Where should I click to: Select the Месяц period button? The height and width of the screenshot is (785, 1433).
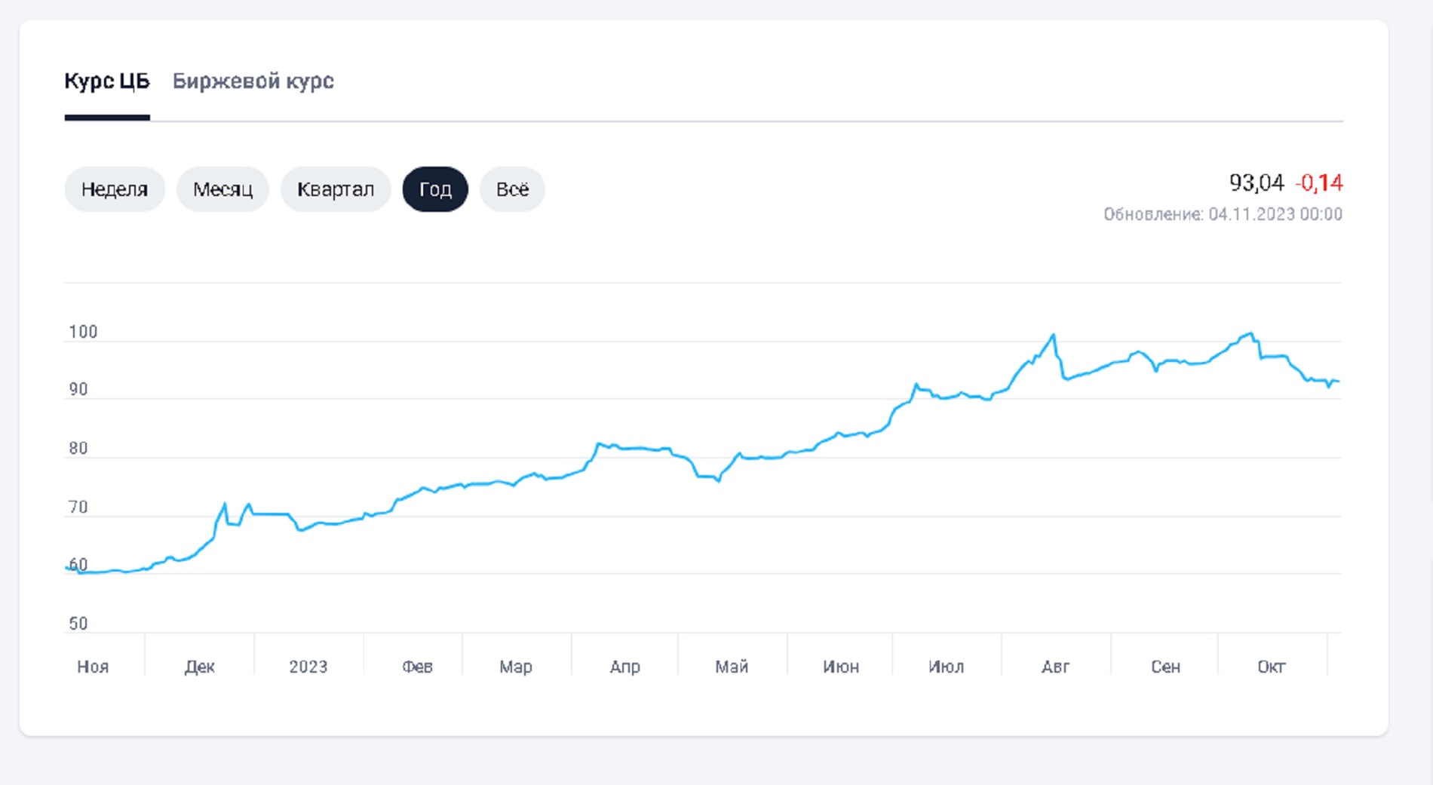[x=222, y=189]
